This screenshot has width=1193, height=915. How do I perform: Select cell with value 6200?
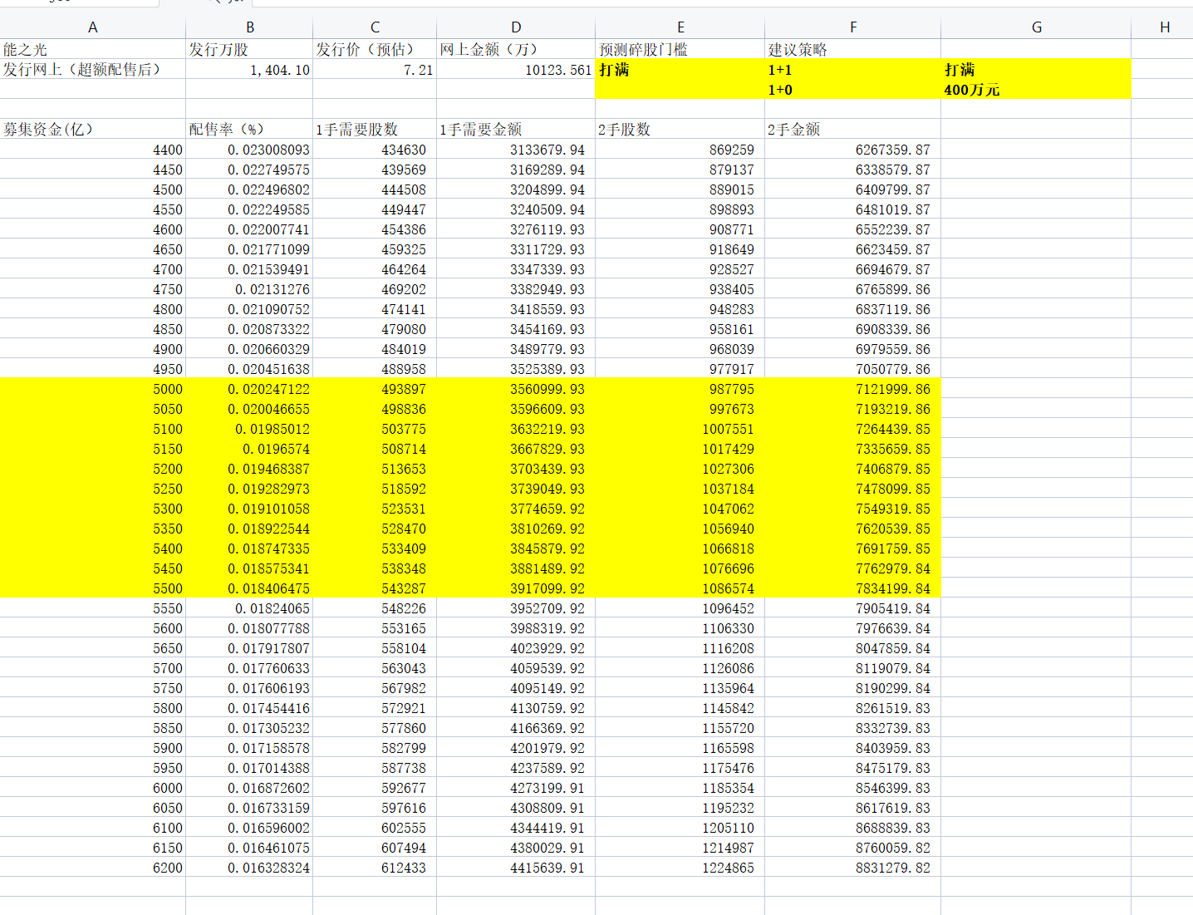(x=92, y=867)
